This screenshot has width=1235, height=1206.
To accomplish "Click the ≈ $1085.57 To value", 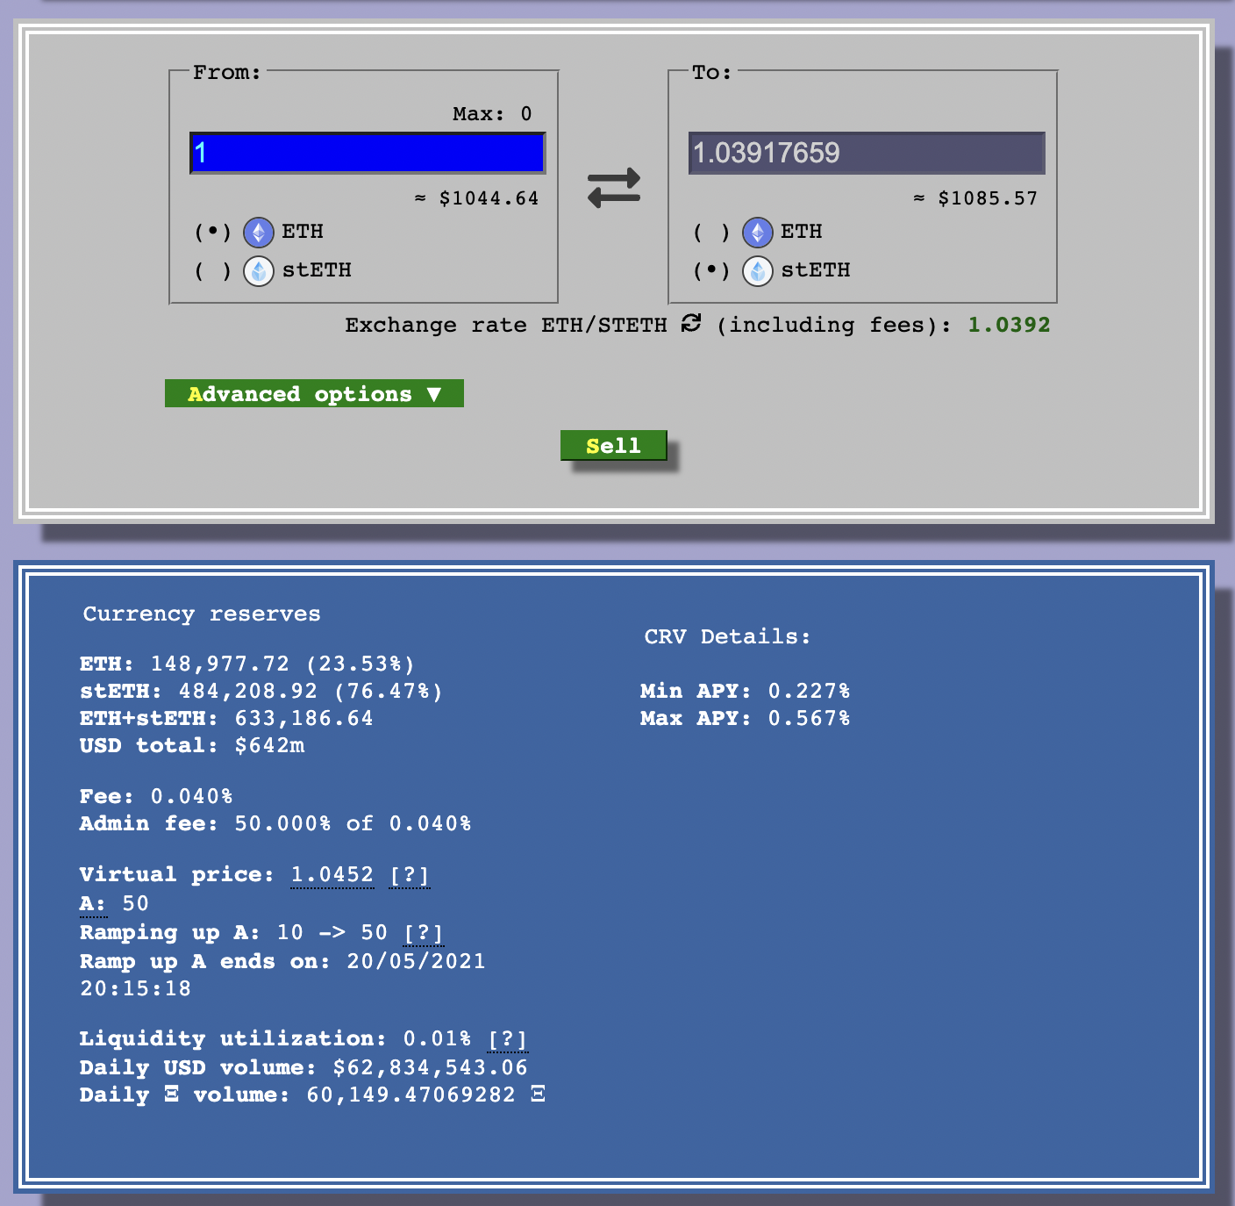I will pyautogui.click(x=975, y=198).
